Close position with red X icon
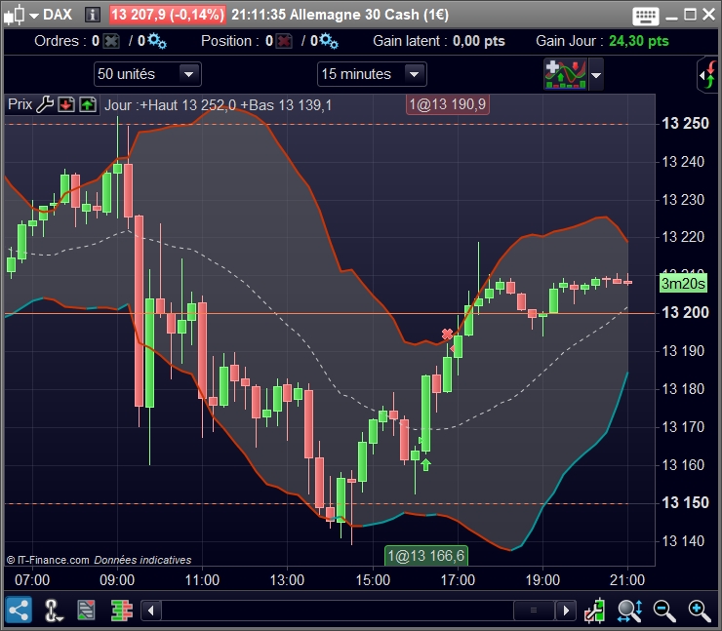 (x=284, y=41)
